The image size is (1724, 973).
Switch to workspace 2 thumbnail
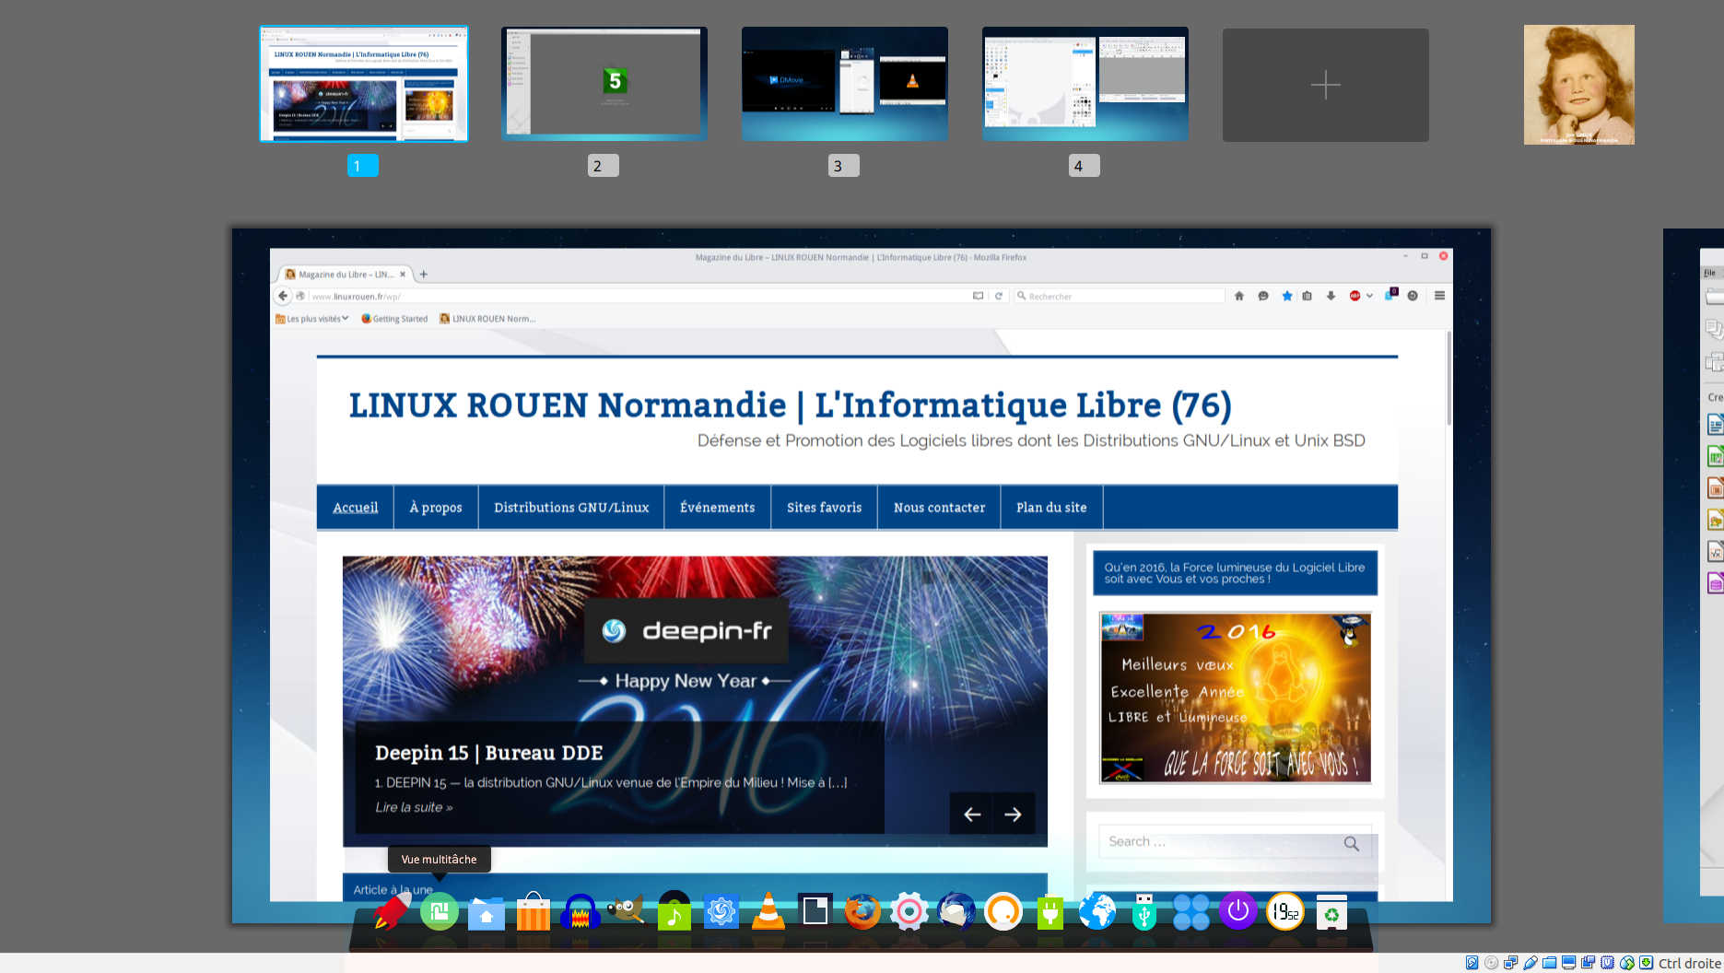(x=604, y=84)
